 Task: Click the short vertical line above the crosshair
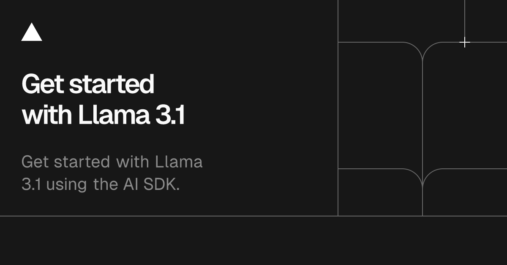coord(465,19)
